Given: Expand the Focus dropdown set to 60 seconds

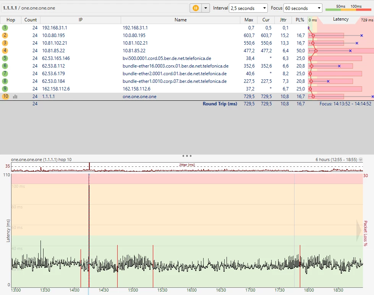Looking at the screenshot, I should [304, 8].
